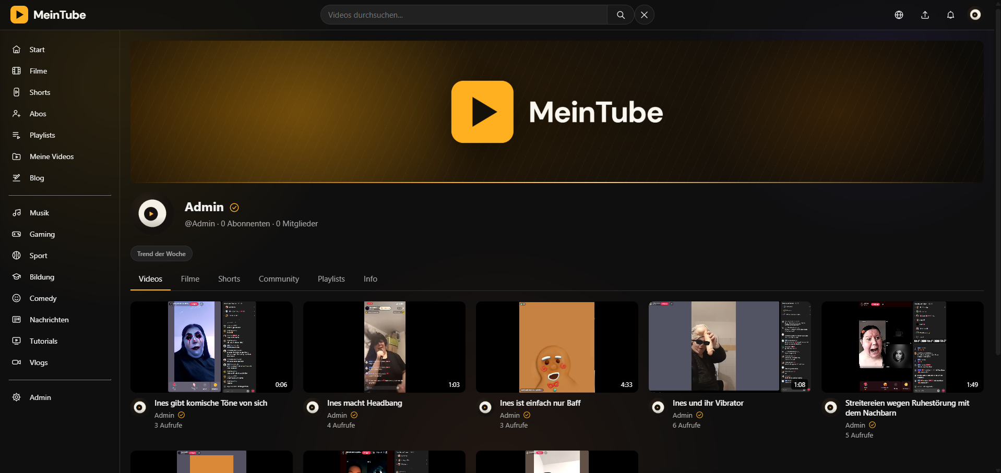Open the language globe icon
Viewport: 1001px width, 473px height.
[x=899, y=15]
